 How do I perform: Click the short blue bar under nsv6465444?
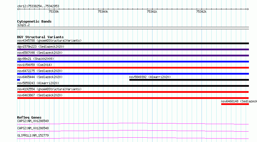click(18, 80)
